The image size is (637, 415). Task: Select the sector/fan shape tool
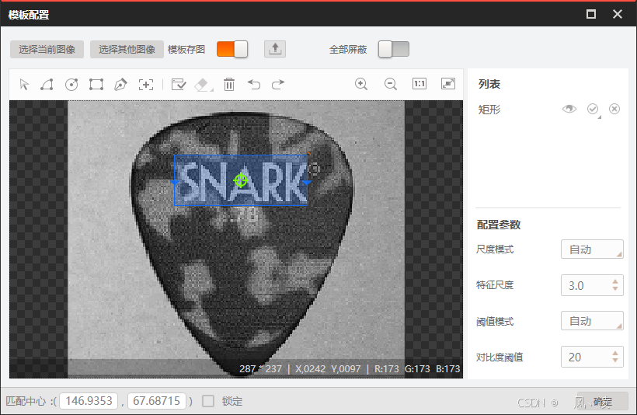[47, 85]
